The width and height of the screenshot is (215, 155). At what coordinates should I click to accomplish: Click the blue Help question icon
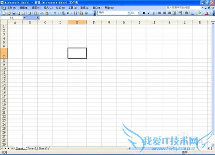tap(86, 13)
